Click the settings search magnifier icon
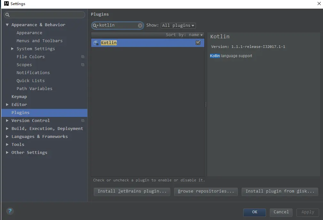The image size is (323, 220). point(7,15)
